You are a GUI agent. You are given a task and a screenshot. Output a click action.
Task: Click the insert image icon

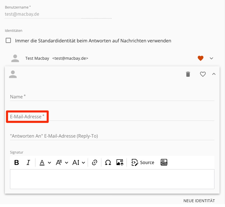point(120,163)
